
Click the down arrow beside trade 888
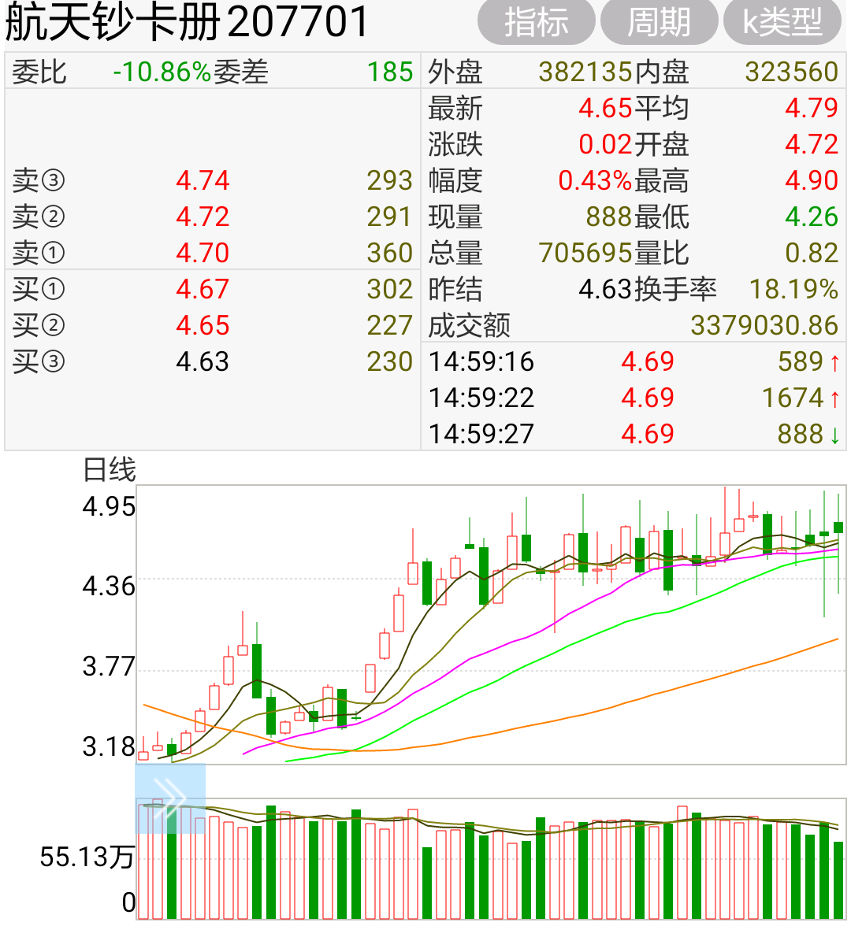click(835, 435)
